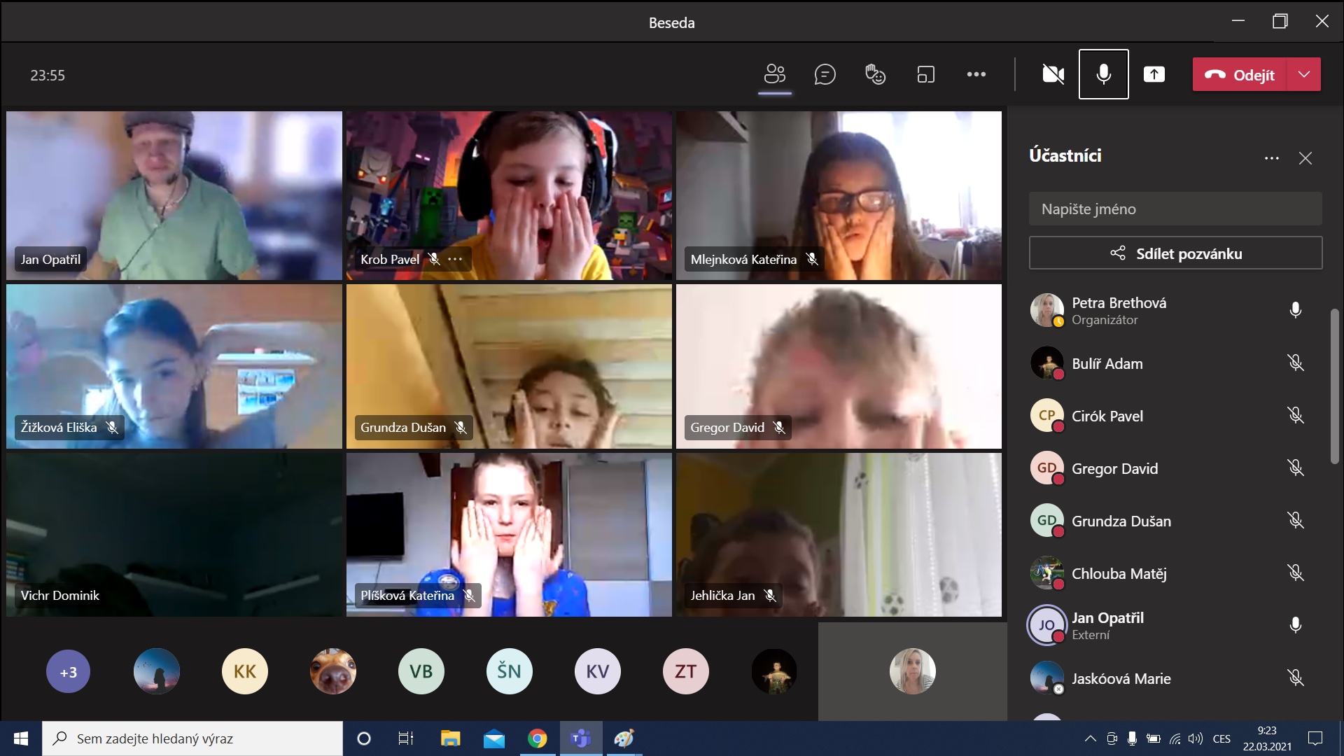Image resolution: width=1344 pixels, height=756 pixels.
Task: Open more options in the Účastníci panel header
Action: [x=1271, y=158]
